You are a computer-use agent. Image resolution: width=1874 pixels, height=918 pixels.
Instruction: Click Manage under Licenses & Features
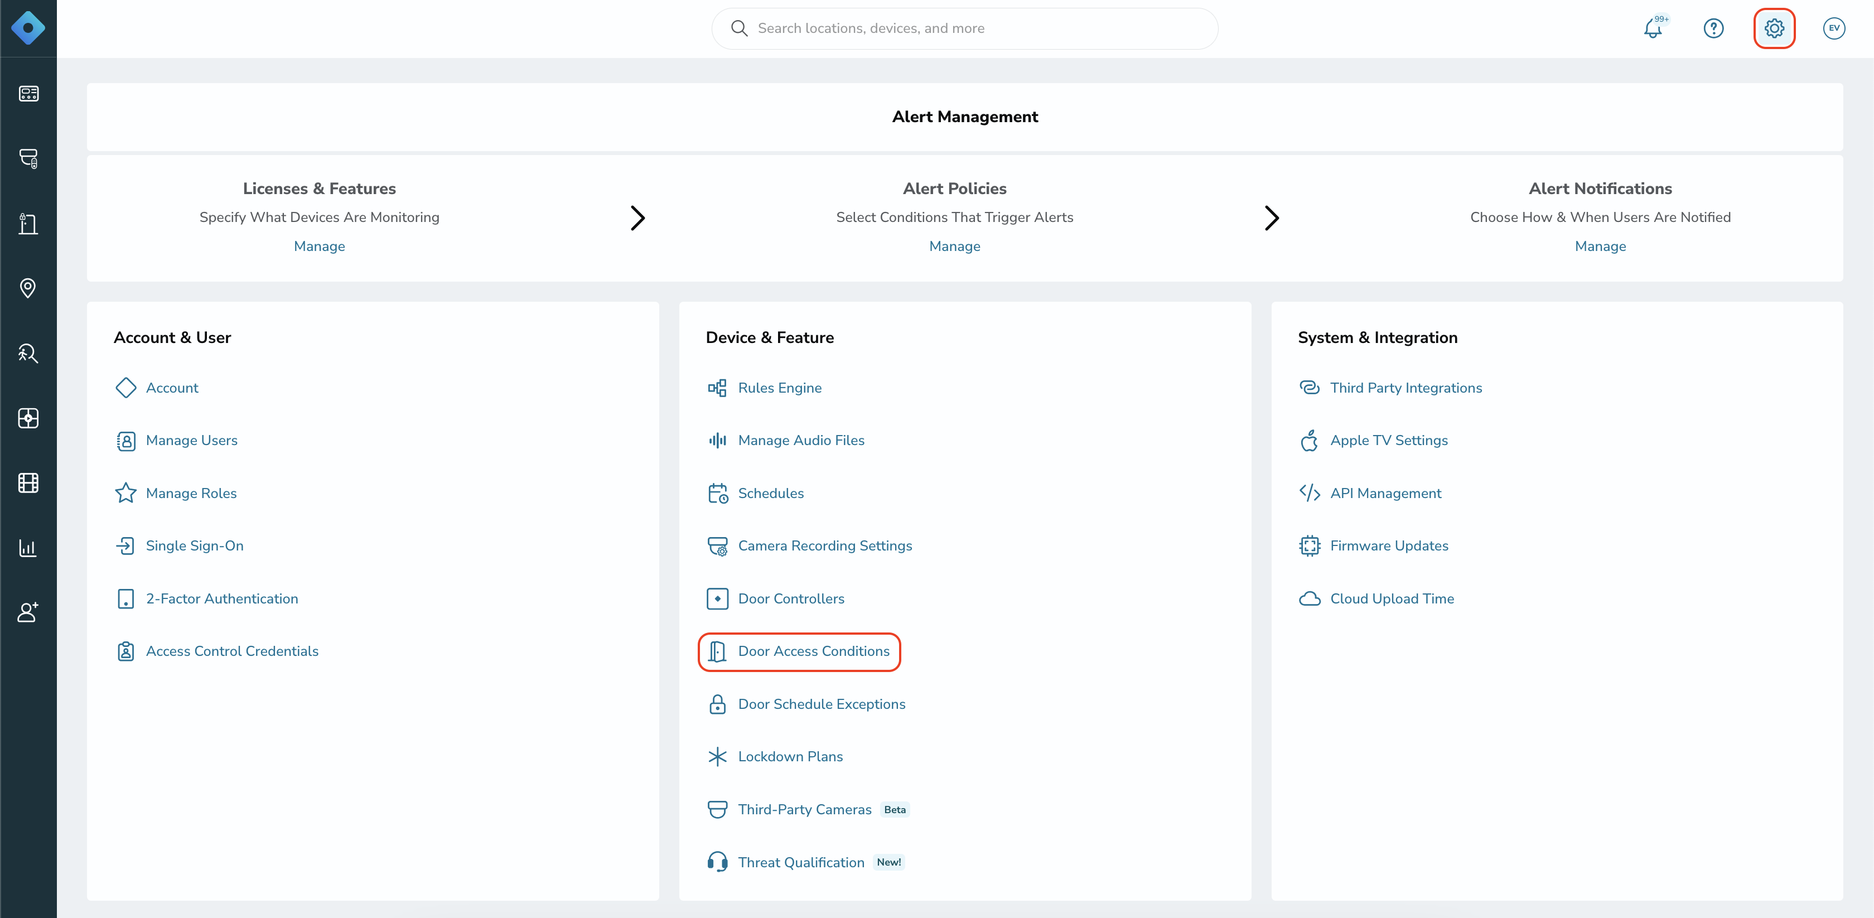click(320, 246)
